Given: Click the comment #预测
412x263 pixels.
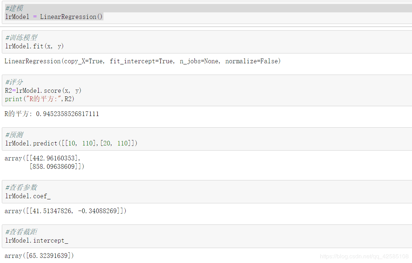Looking at the screenshot, I should 14,135.
